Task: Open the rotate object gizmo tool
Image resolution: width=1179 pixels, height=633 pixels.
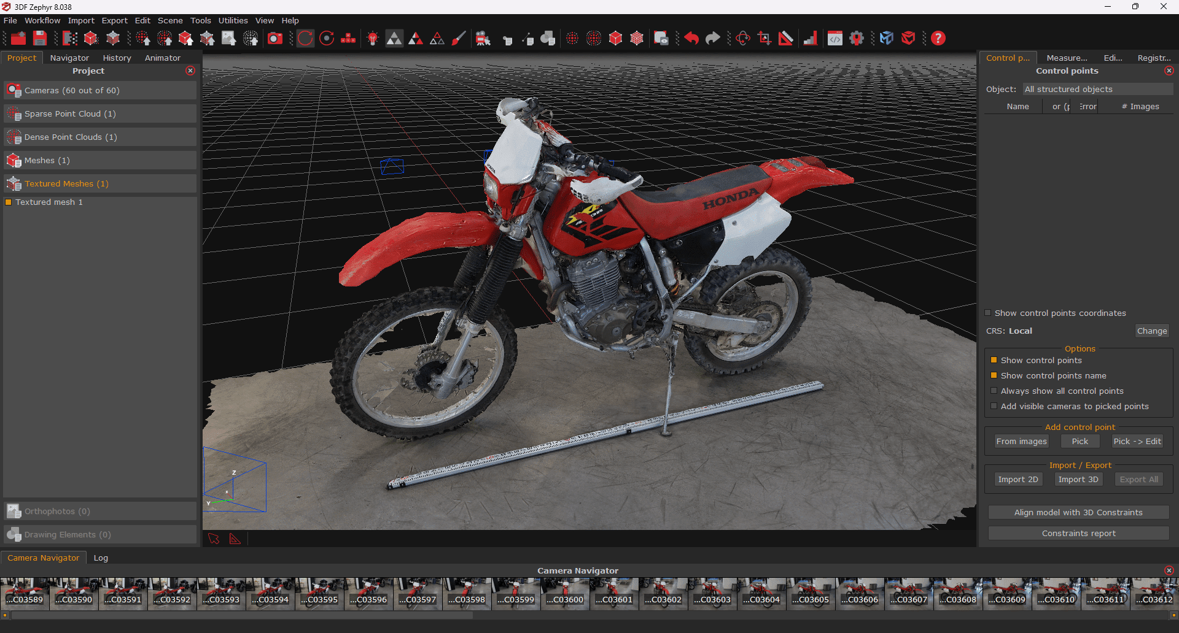Action: (x=743, y=39)
